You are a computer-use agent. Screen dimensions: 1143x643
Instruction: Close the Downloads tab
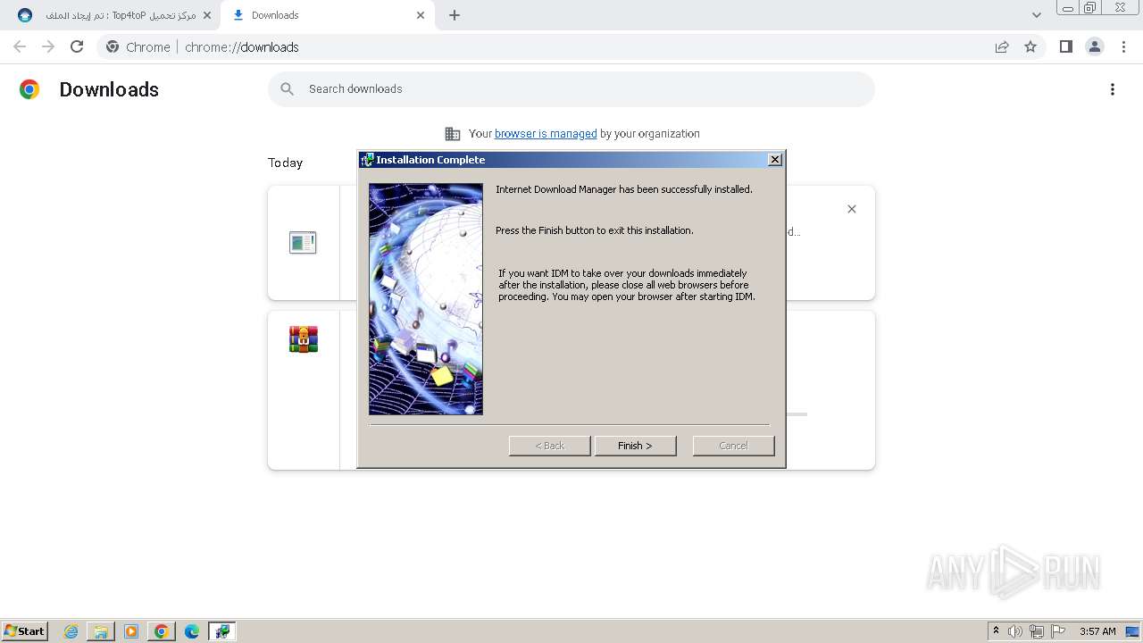coord(421,15)
